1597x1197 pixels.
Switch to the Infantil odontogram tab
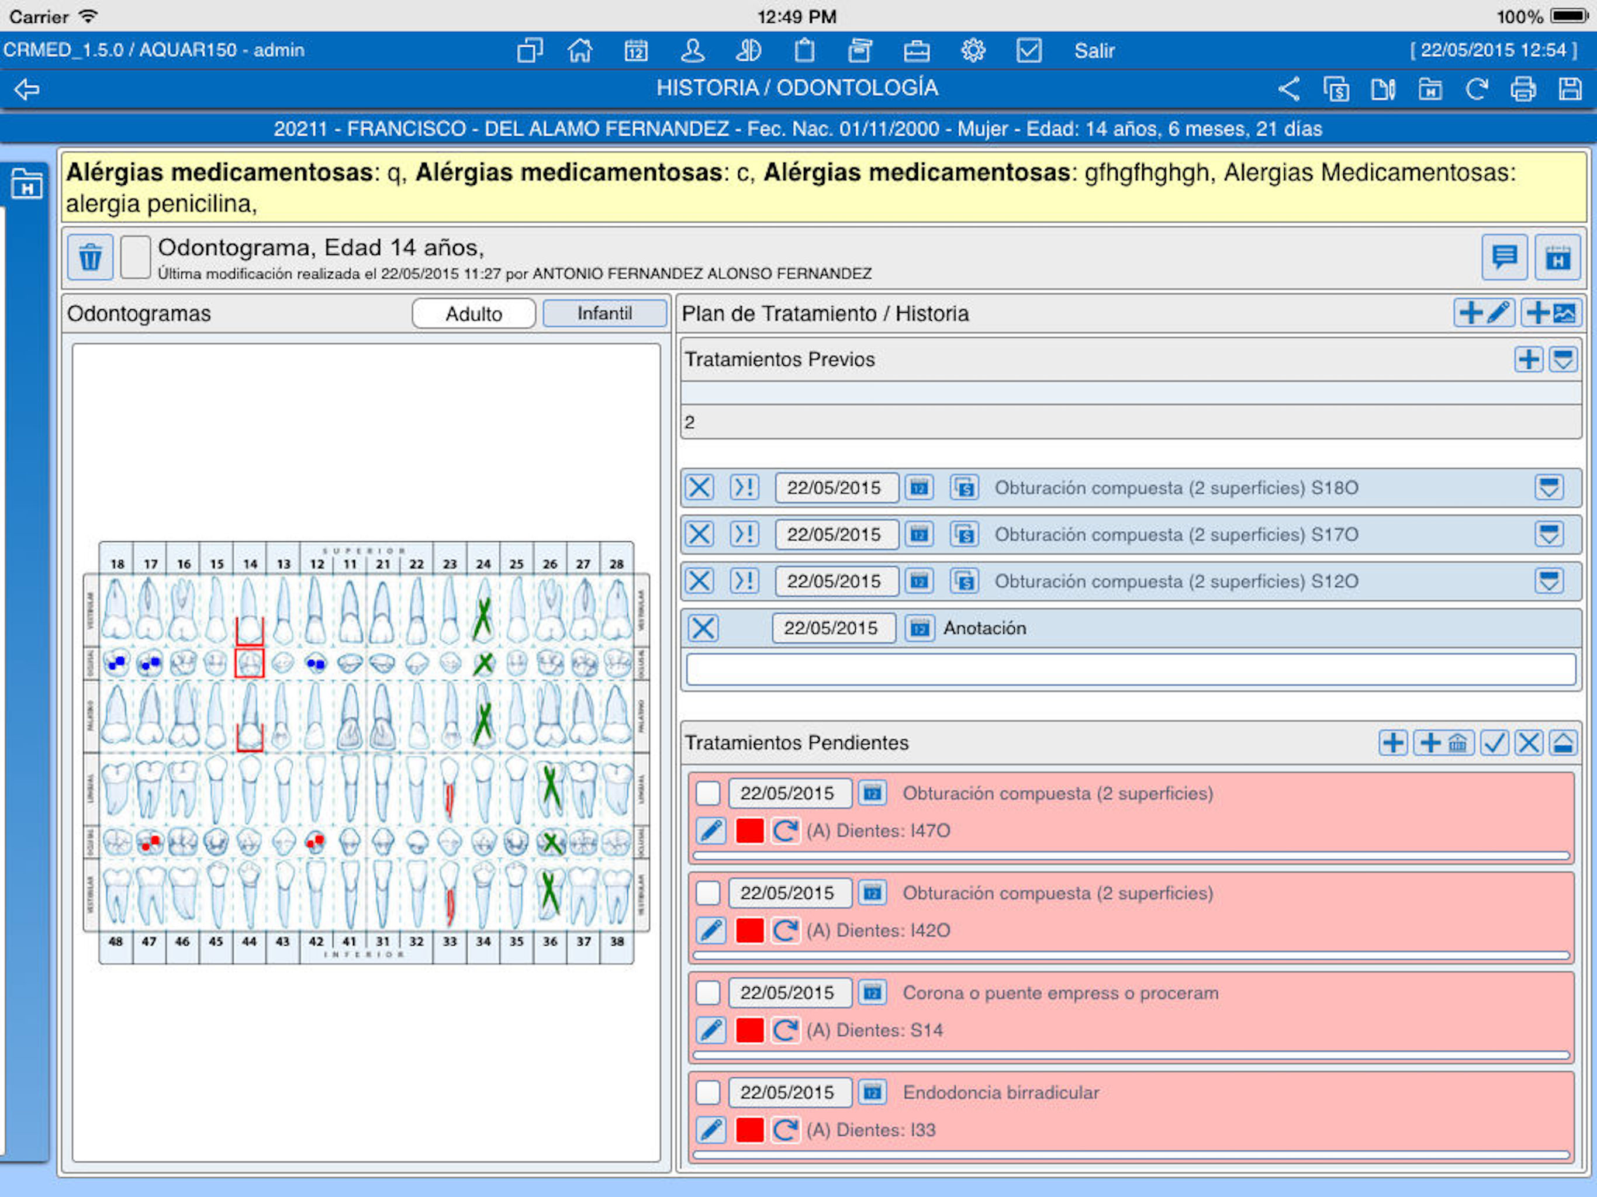(604, 313)
